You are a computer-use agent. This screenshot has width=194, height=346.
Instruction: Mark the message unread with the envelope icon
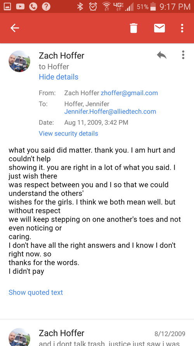pyautogui.click(x=159, y=28)
